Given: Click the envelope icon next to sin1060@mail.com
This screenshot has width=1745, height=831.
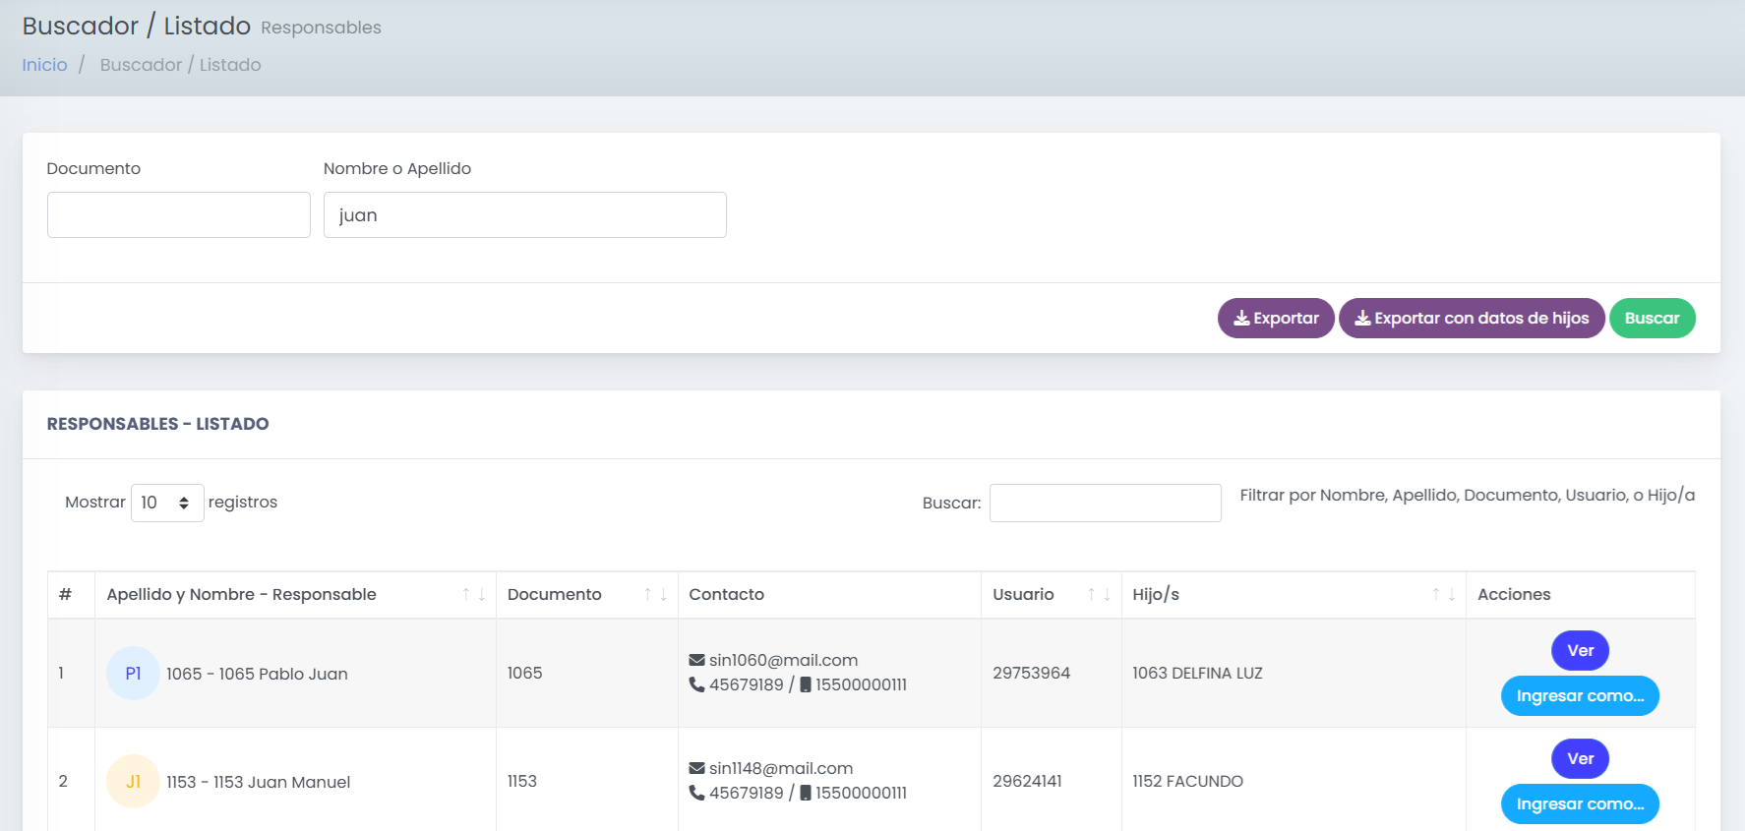Looking at the screenshot, I should (696, 660).
